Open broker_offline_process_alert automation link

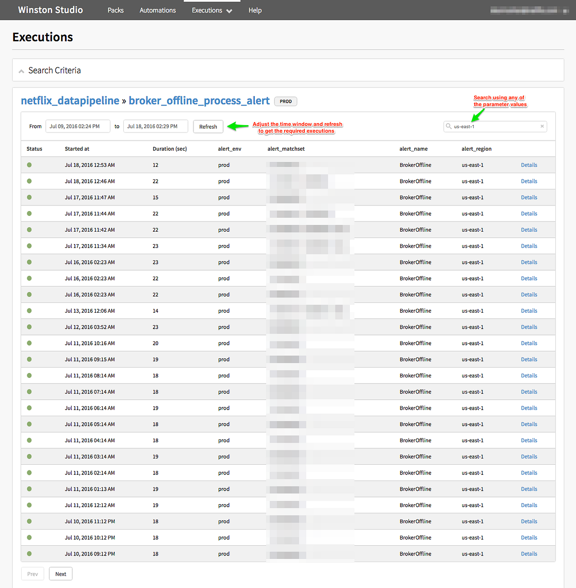click(199, 101)
